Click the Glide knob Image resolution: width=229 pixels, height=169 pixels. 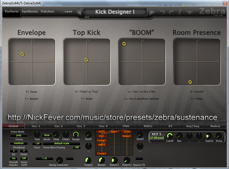click(x=56, y=134)
